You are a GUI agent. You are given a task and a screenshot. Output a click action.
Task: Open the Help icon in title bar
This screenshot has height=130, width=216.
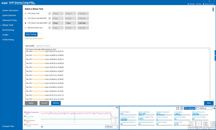click(197, 4)
